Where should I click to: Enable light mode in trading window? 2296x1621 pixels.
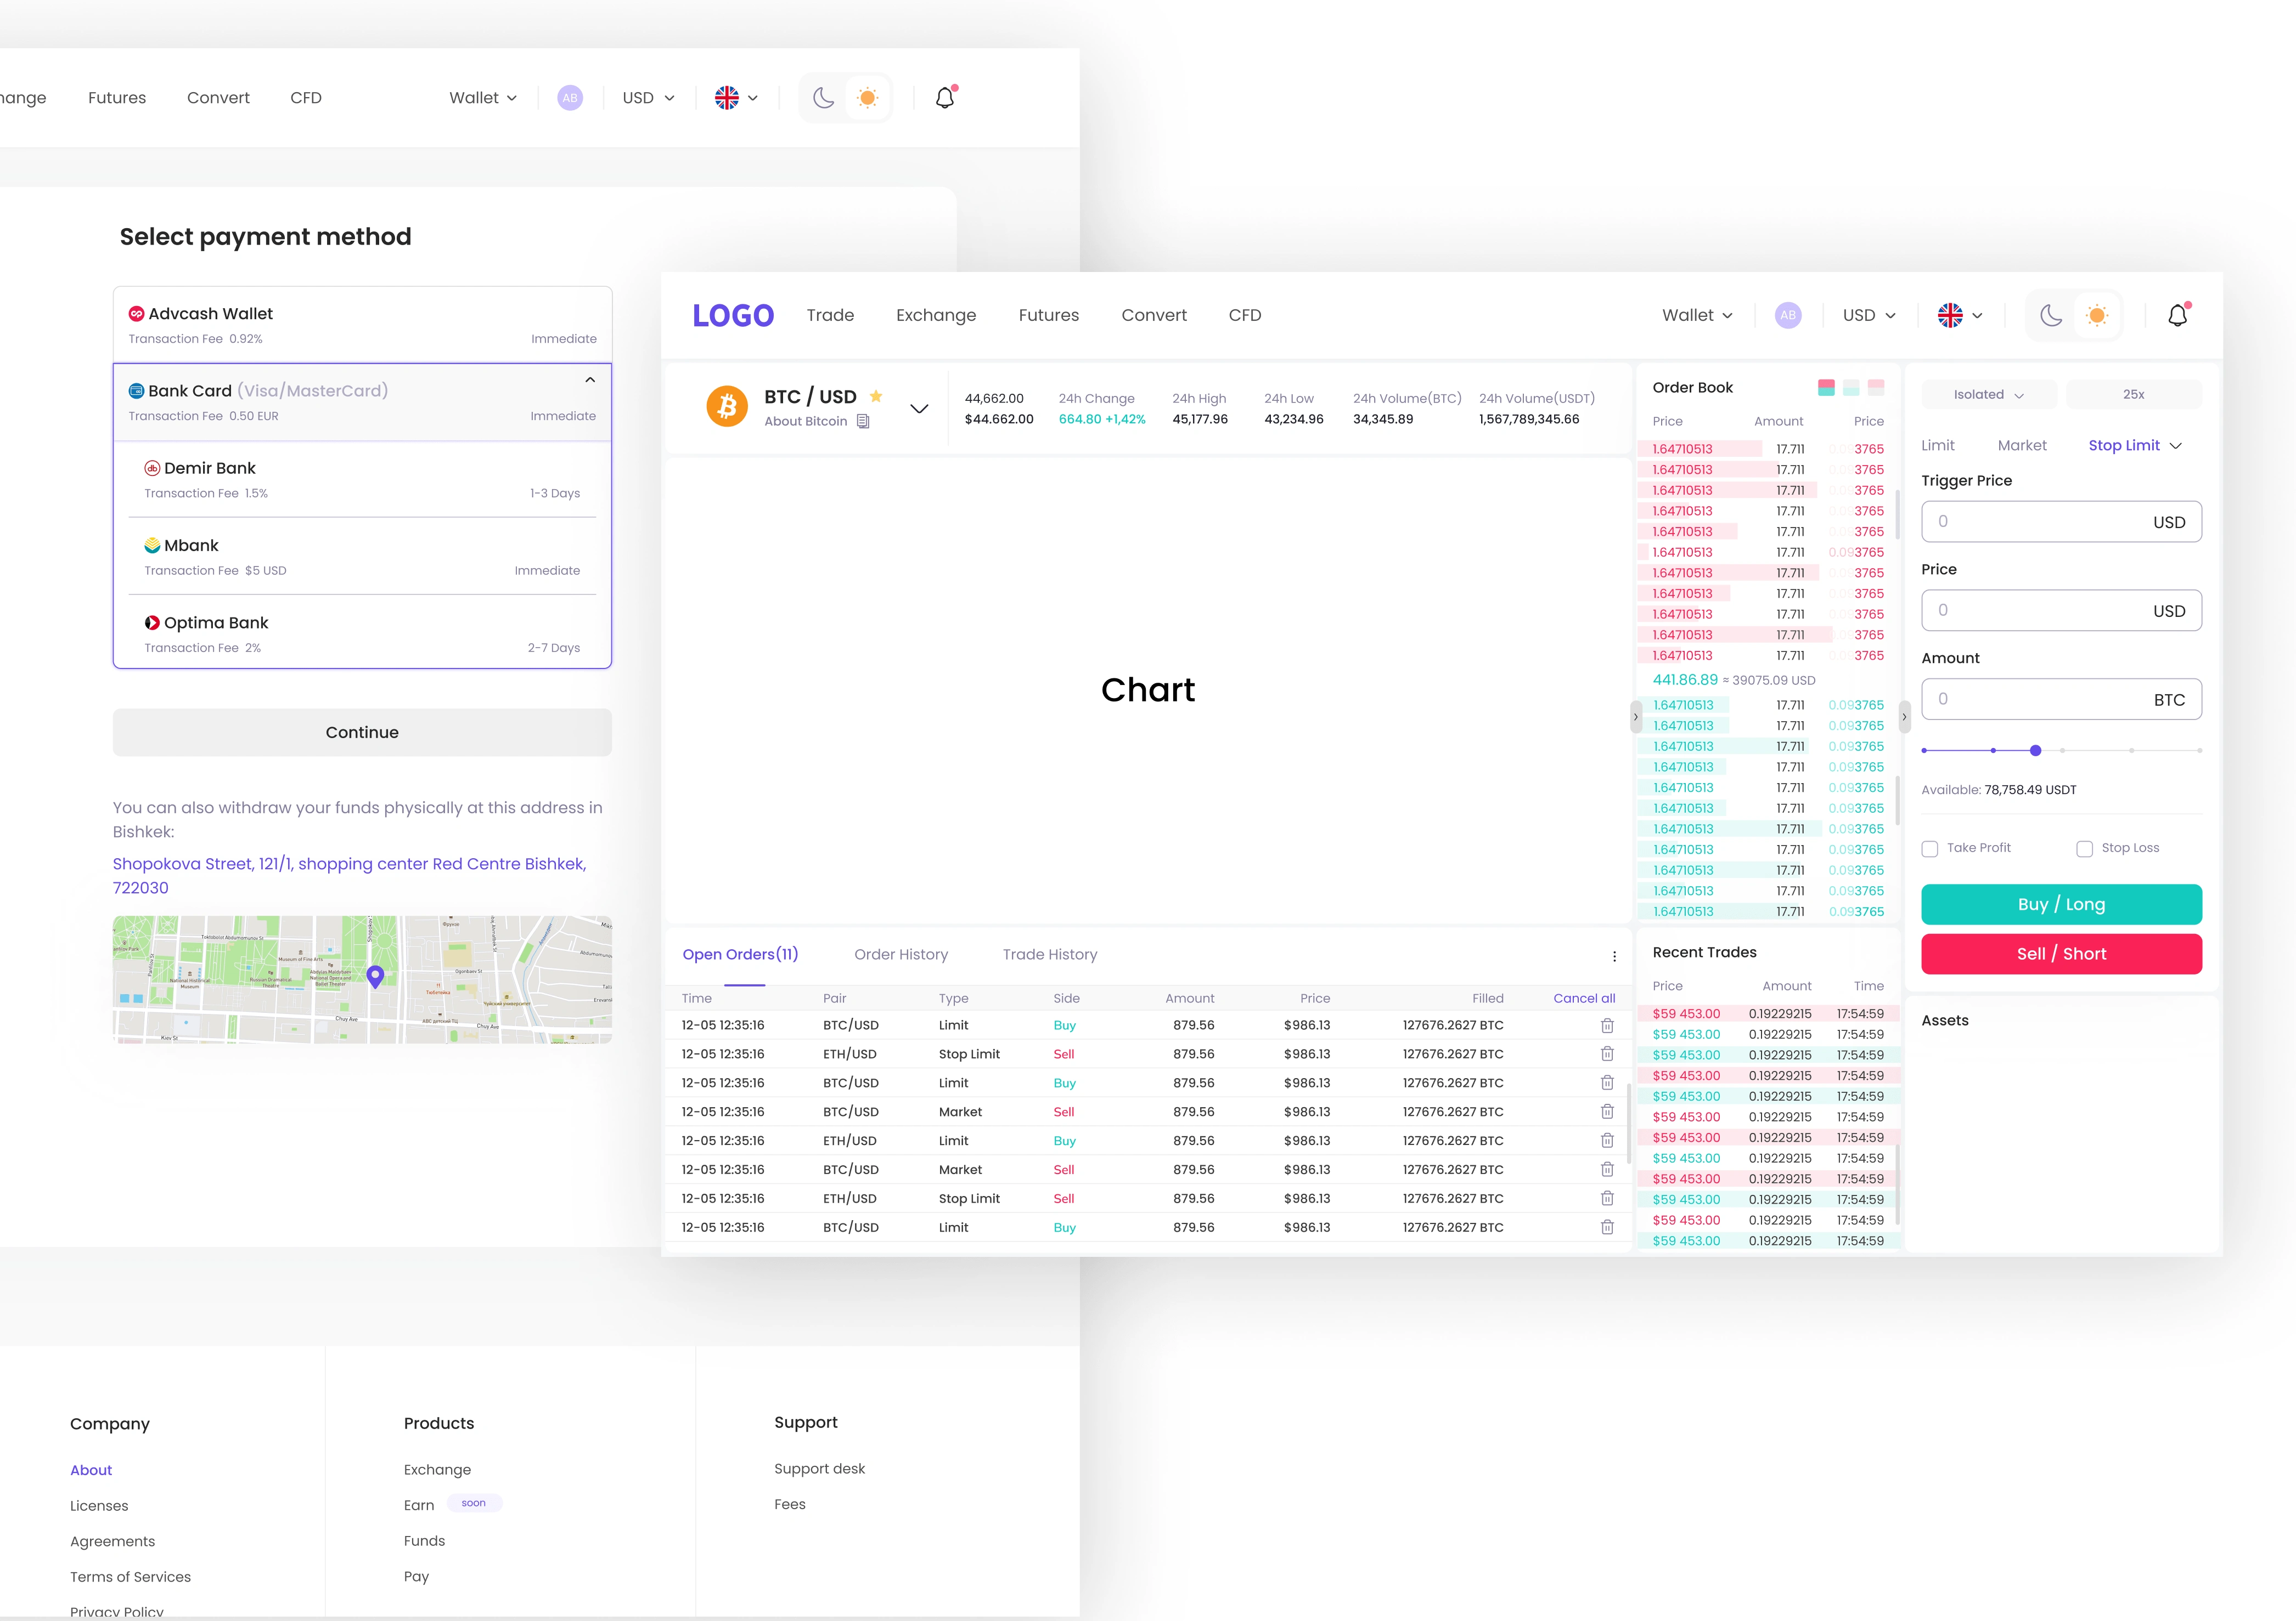(2097, 316)
